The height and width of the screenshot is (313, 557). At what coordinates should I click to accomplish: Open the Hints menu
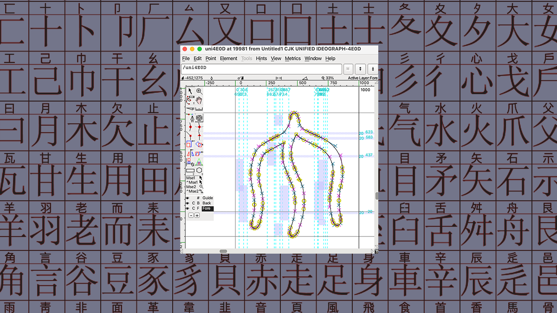pos(261,58)
